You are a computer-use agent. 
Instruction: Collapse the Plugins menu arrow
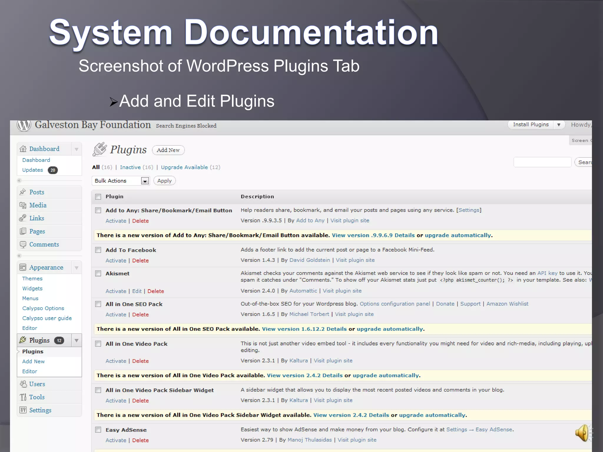pyautogui.click(x=77, y=341)
